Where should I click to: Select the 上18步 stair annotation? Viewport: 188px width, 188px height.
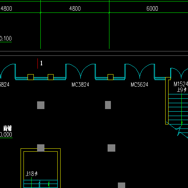click(32, 174)
